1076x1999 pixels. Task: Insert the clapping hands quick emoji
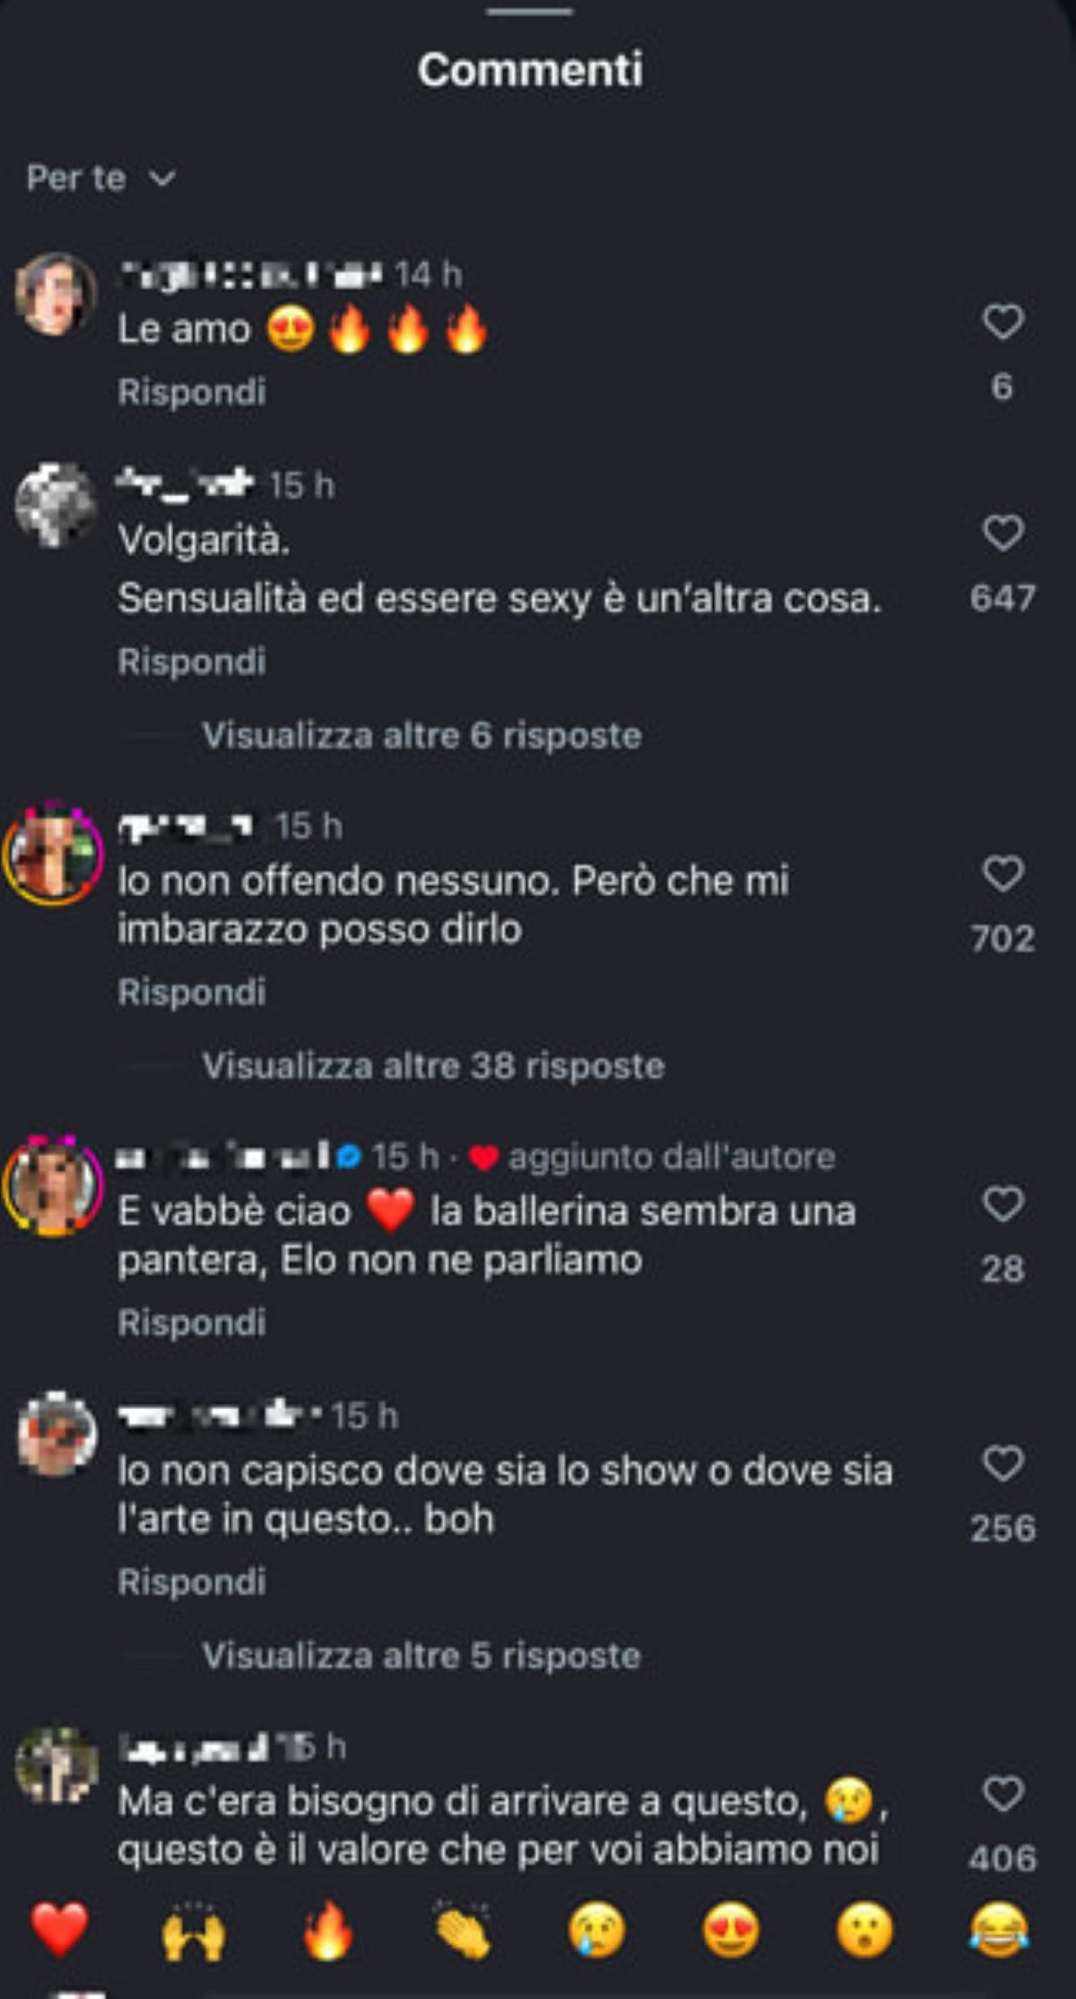(x=462, y=1930)
